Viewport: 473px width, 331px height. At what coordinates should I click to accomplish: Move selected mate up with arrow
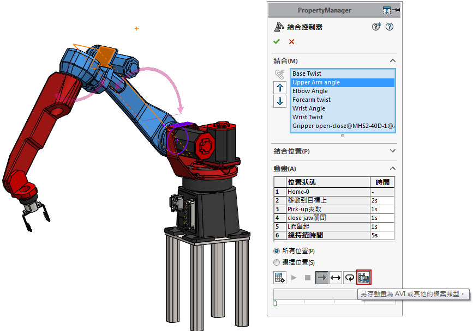point(280,88)
